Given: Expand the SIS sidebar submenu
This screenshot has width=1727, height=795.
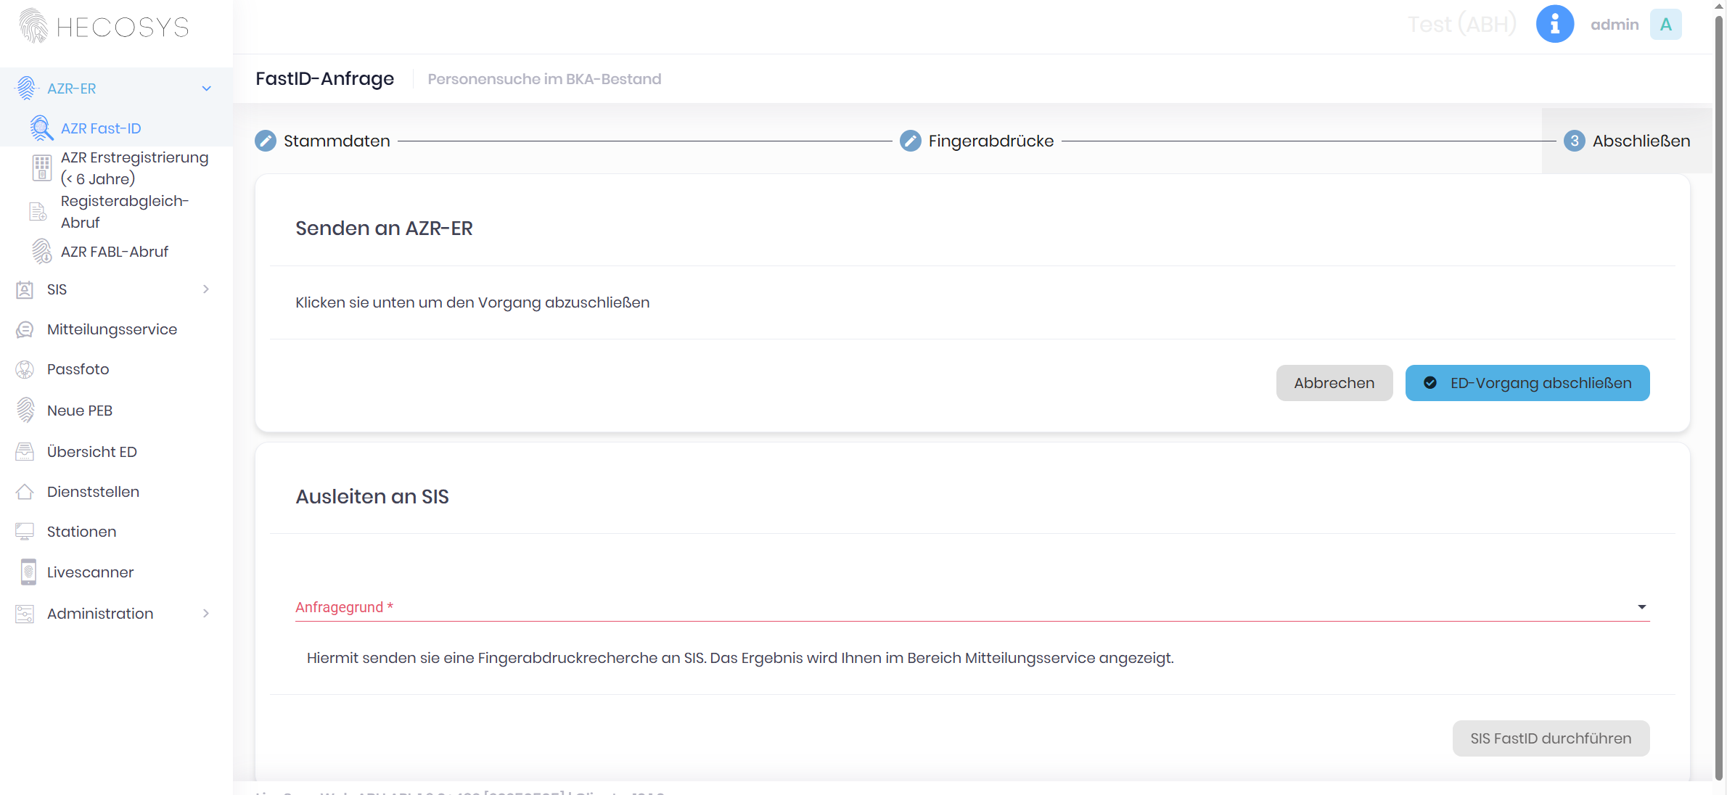Looking at the screenshot, I should click(x=206, y=289).
